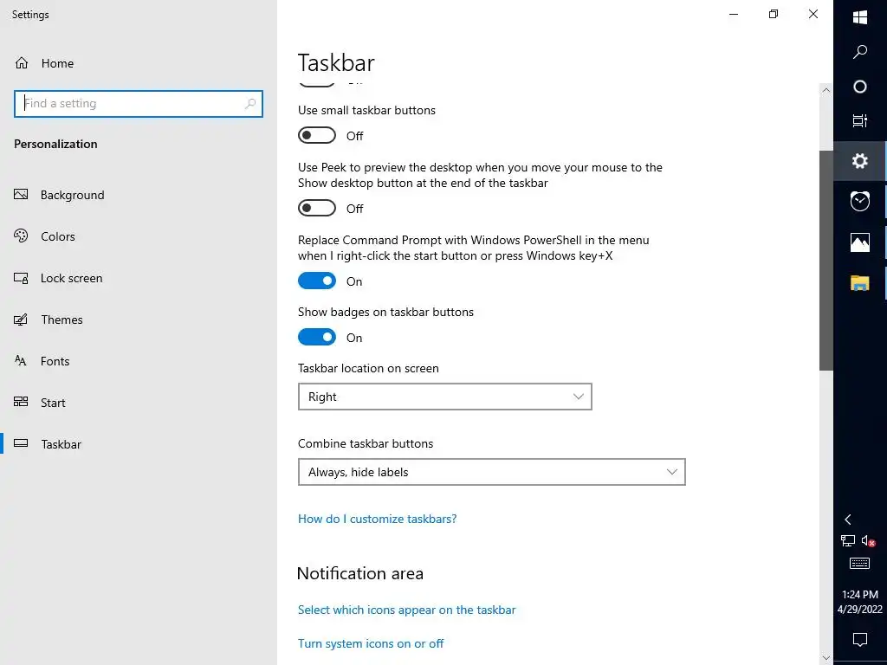The width and height of the screenshot is (887, 665).
Task: Go to the Colors personalization page
Action: click(x=57, y=236)
